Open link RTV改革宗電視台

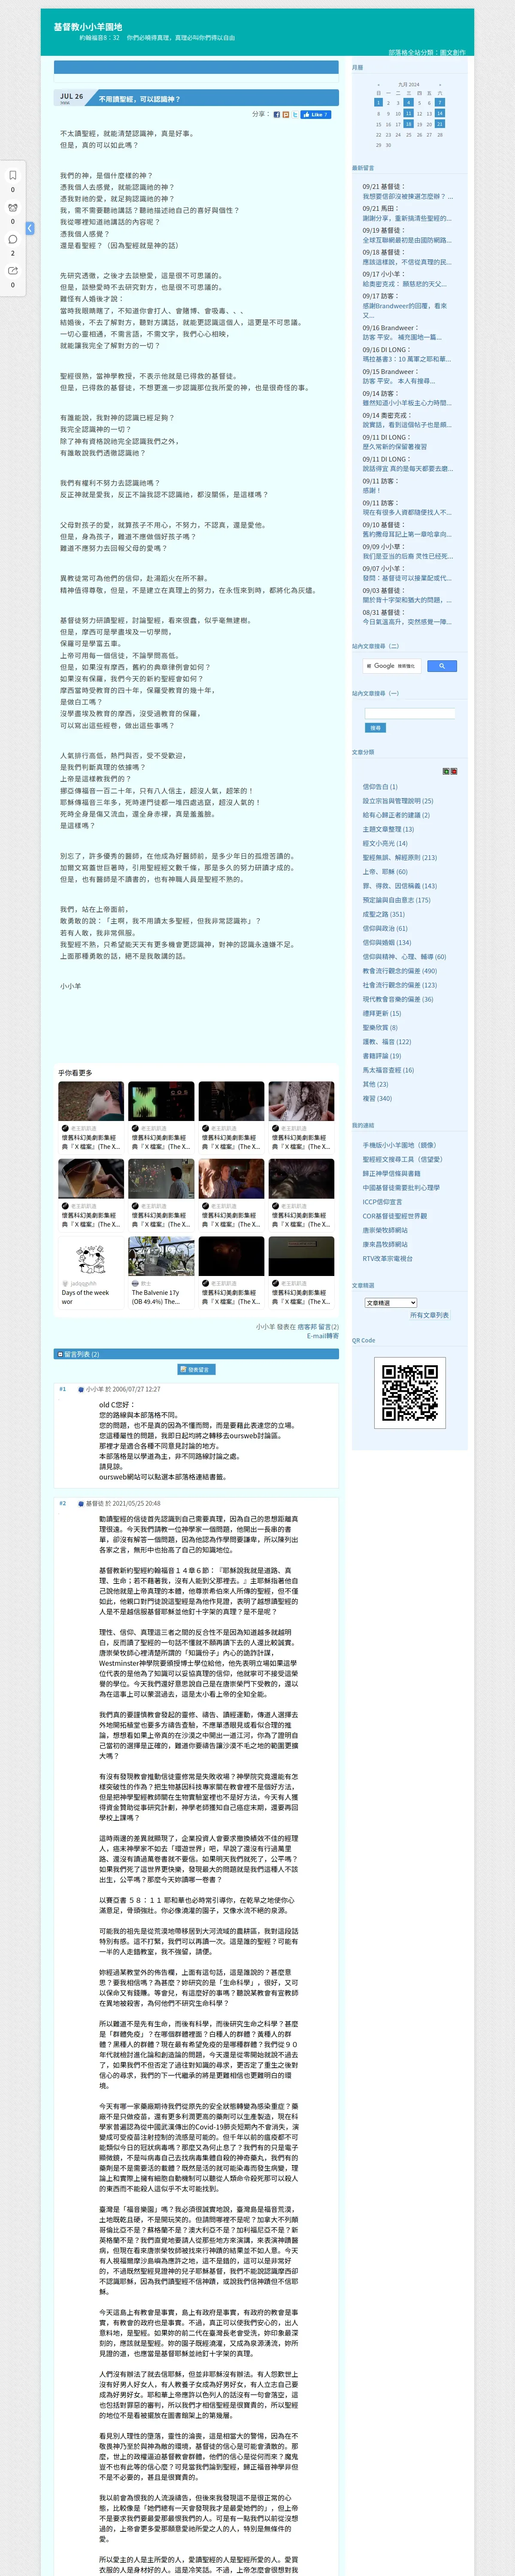click(x=387, y=1259)
